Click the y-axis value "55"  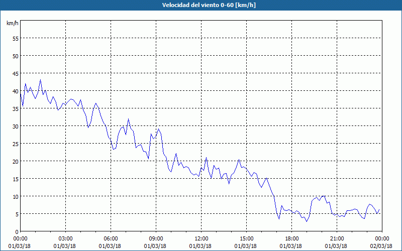click(x=16, y=39)
